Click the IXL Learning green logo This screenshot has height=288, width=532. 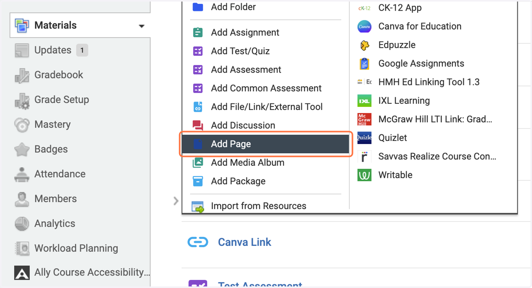364,101
